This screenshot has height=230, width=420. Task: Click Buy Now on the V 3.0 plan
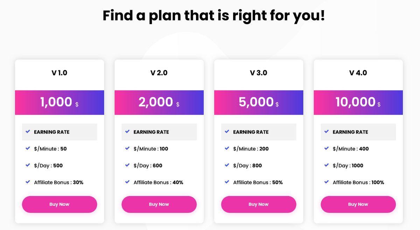point(259,204)
